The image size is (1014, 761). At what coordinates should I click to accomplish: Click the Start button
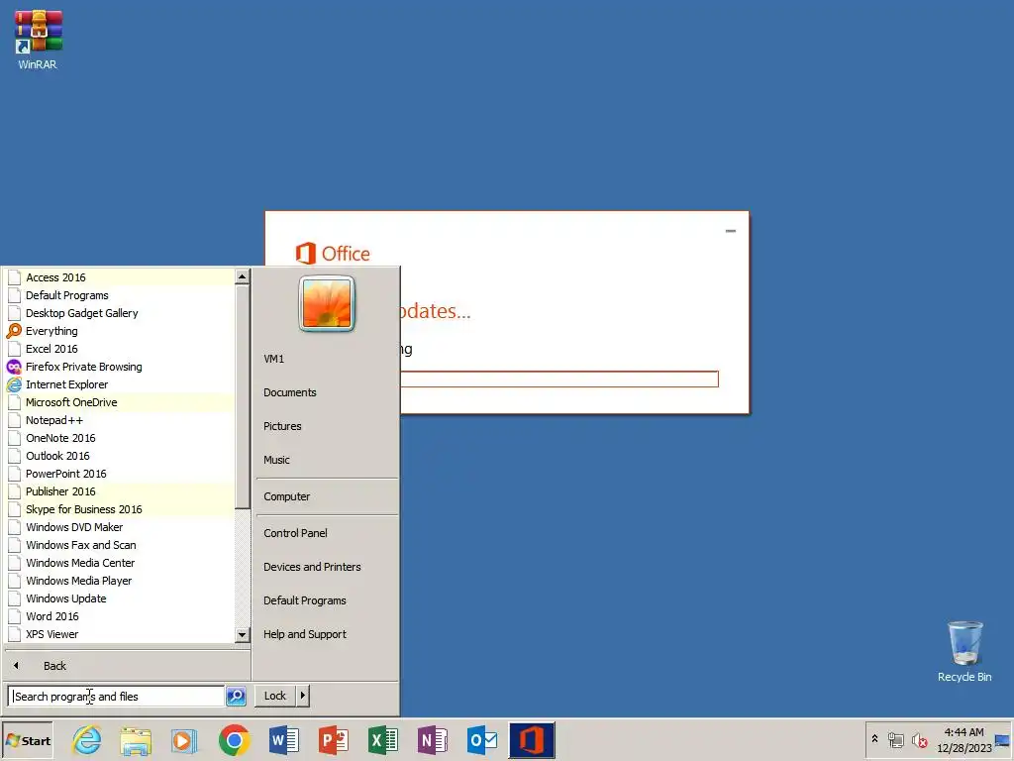28,740
